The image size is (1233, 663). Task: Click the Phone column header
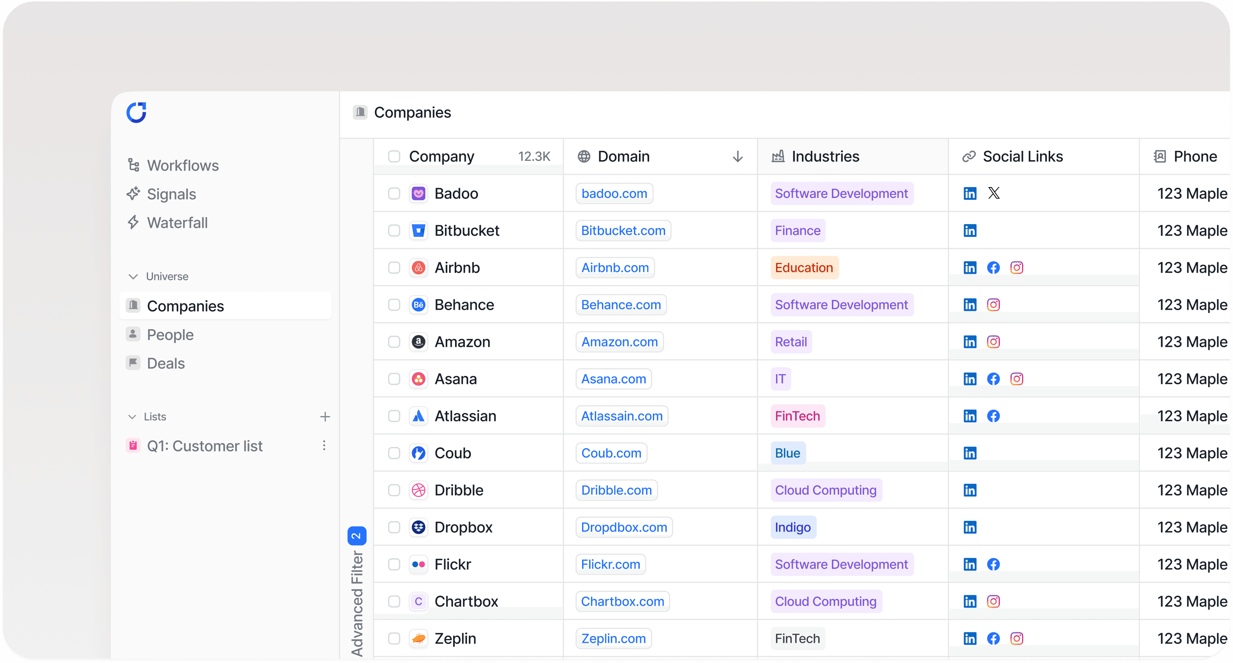(1185, 156)
